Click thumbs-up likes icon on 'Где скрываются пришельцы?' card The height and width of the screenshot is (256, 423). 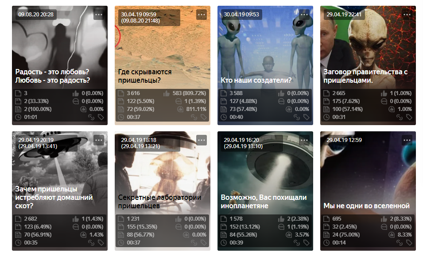click(167, 93)
